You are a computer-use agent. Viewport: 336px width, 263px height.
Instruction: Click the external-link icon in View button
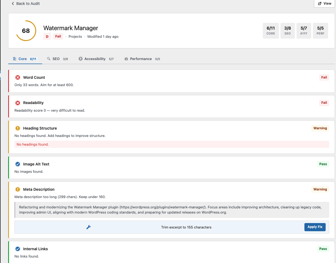(x=320, y=4)
